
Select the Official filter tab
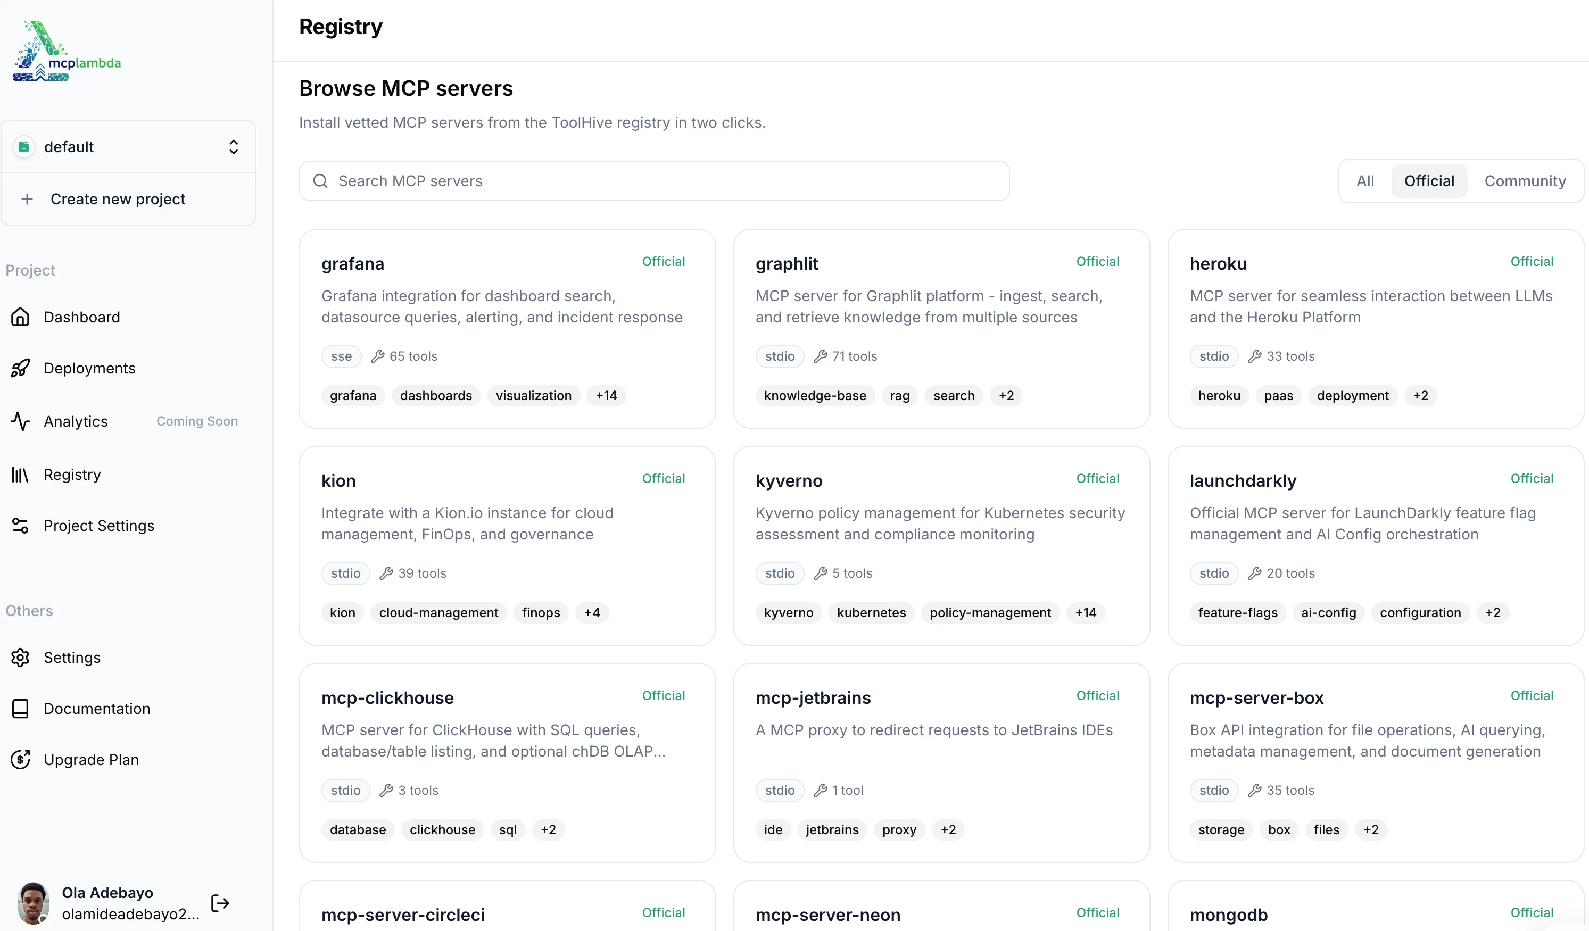(x=1429, y=181)
